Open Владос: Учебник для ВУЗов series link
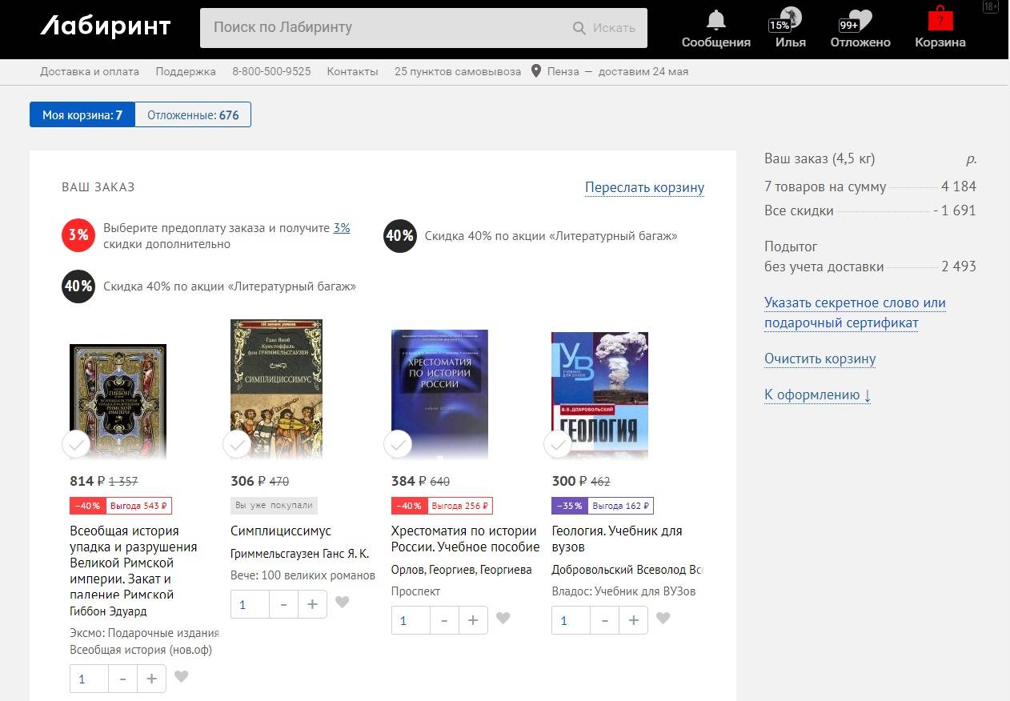This screenshot has height=701, width=1010. (x=624, y=591)
